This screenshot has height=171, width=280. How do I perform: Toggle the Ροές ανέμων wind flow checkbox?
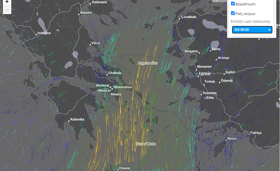[233, 13]
